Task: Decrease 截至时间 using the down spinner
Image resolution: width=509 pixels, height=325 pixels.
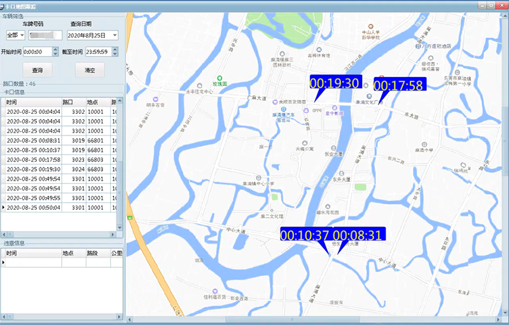Action: click(115, 54)
